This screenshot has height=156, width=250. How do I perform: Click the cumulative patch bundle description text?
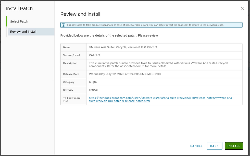[x=158, y=65]
